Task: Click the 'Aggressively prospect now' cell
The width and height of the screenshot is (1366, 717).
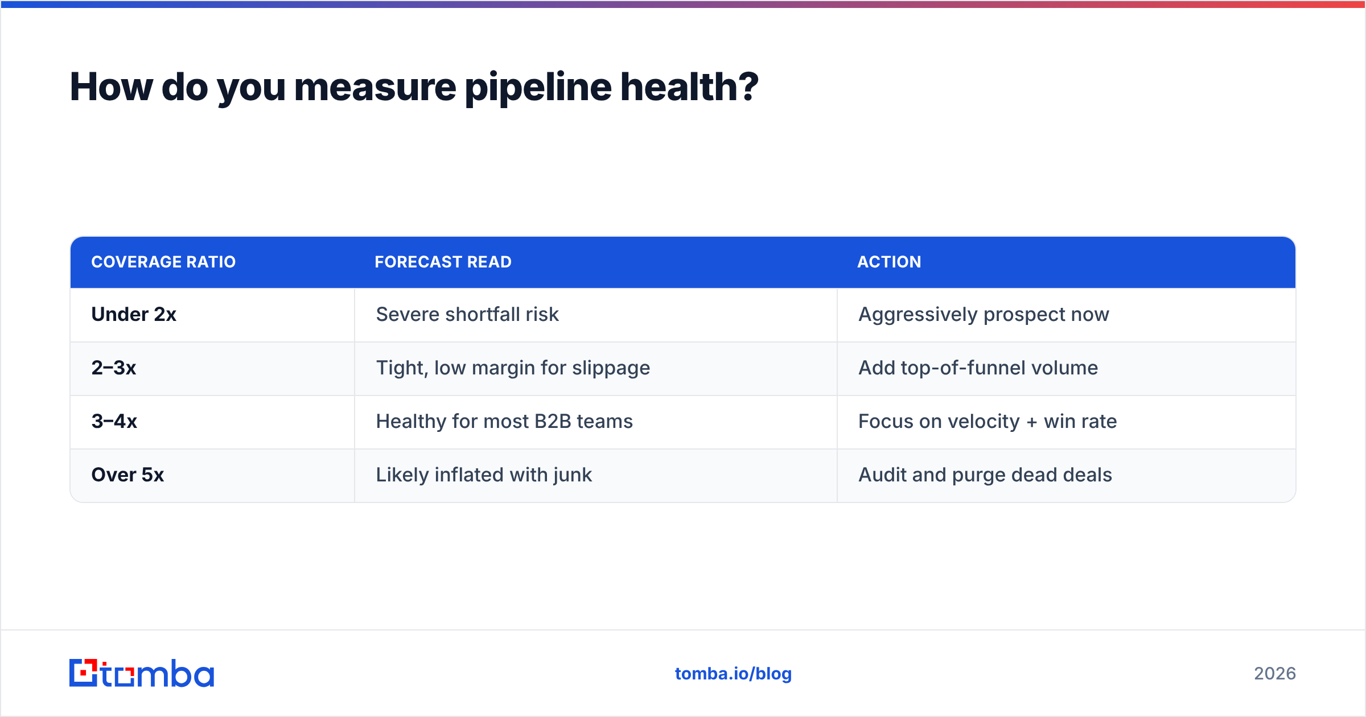Action: click(x=1067, y=315)
